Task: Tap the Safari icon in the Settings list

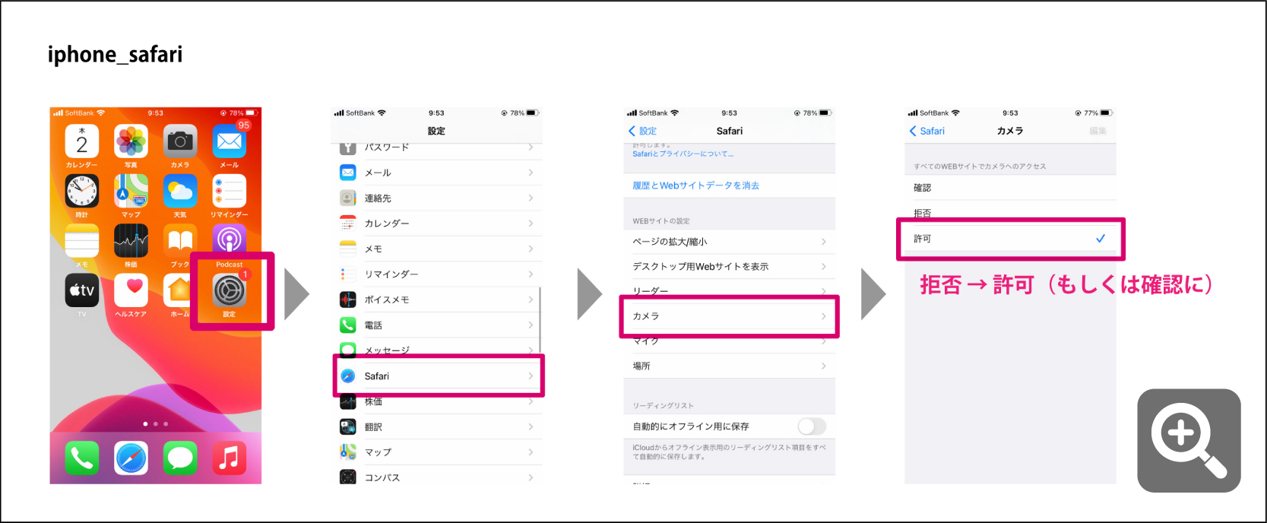Action: click(x=347, y=376)
